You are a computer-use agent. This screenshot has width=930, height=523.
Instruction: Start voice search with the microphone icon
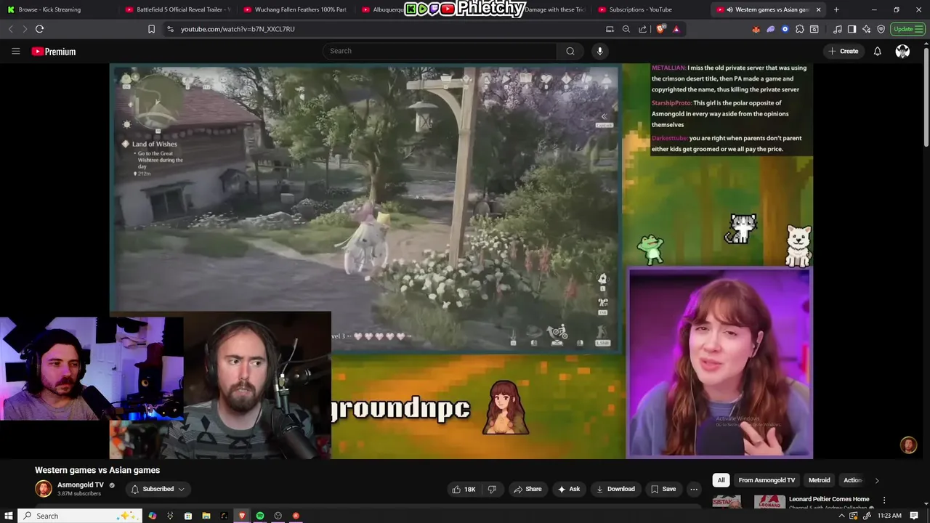(x=599, y=51)
